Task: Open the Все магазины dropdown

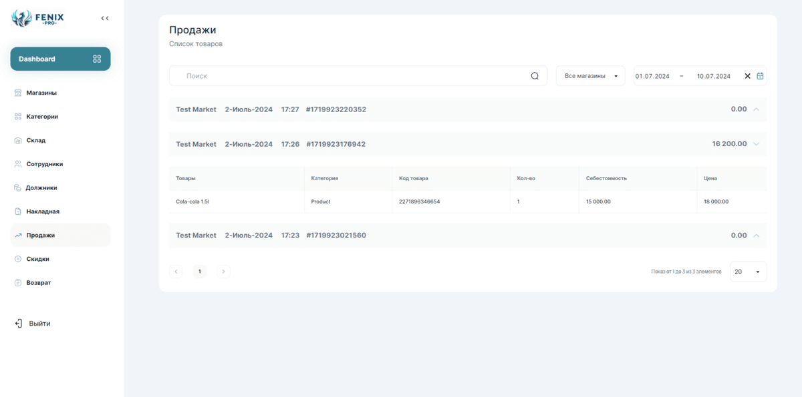Action: click(590, 76)
